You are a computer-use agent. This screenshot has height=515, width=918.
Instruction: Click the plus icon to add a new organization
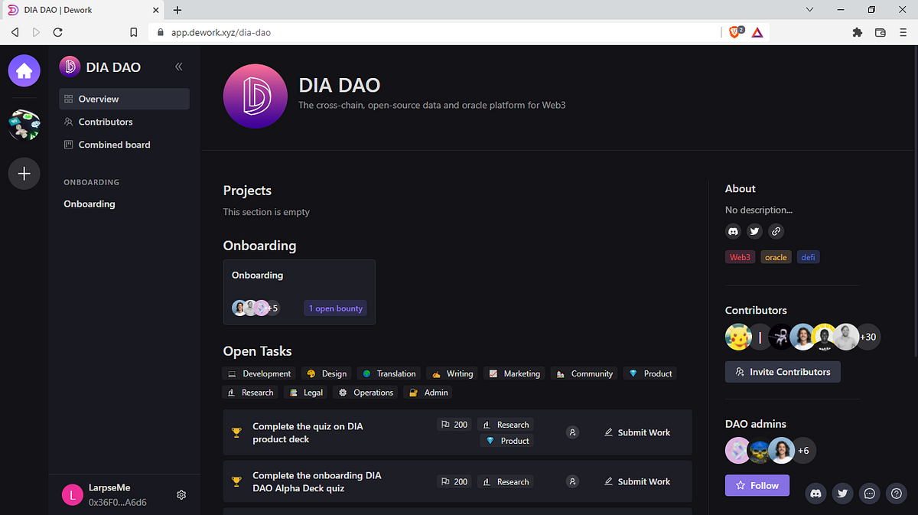point(24,173)
